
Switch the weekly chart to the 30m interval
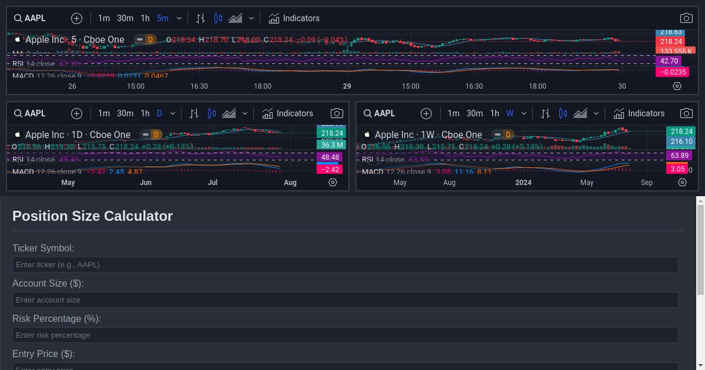474,113
